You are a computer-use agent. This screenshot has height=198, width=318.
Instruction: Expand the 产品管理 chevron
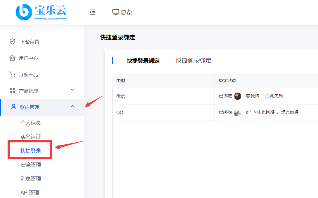point(72,90)
